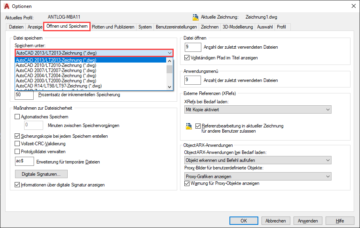Click the format list scroll down arrow
The image size is (360, 228).
(x=169, y=87)
